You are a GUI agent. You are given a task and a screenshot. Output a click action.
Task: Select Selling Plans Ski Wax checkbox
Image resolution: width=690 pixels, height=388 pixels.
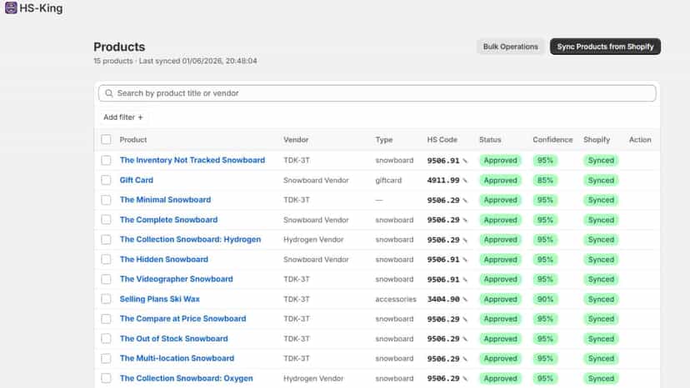coord(106,299)
